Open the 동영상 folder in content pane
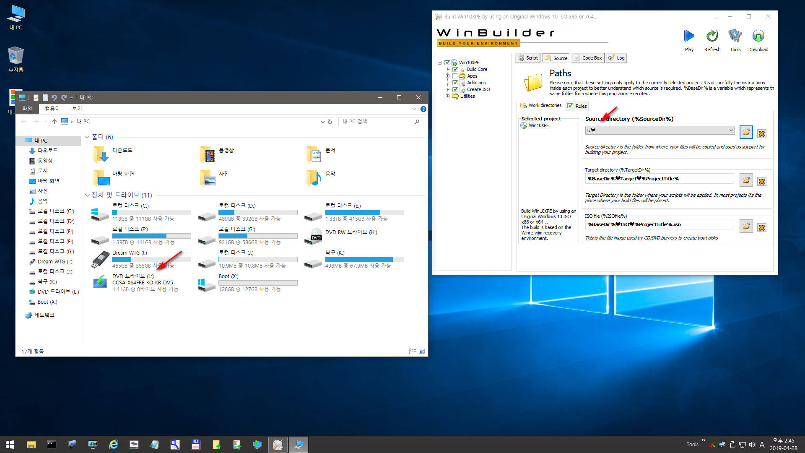805x453 pixels. [217, 154]
